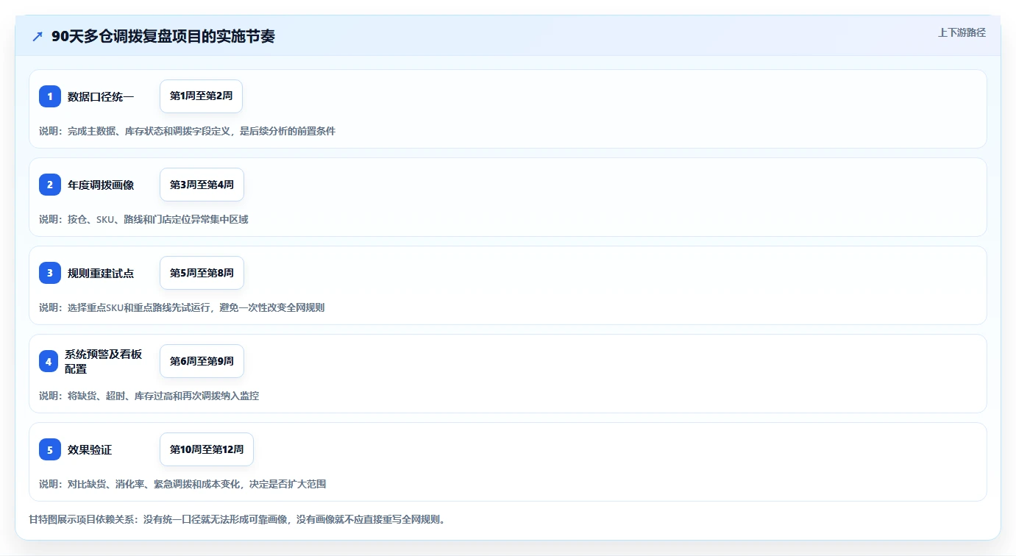Select step number 5 badge

coord(50,449)
